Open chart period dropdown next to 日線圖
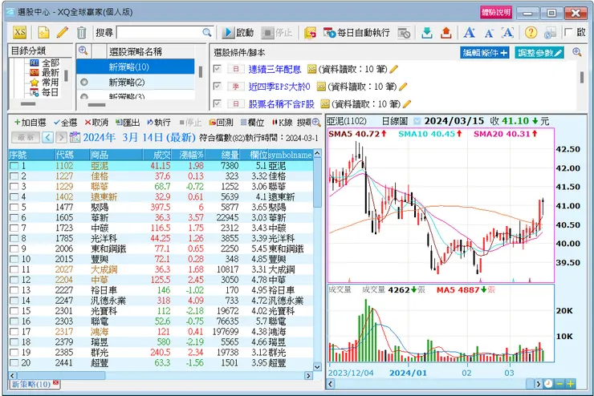The width and height of the screenshot is (594, 396). (417, 121)
